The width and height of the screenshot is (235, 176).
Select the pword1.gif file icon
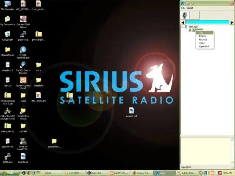tap(131, 112)
